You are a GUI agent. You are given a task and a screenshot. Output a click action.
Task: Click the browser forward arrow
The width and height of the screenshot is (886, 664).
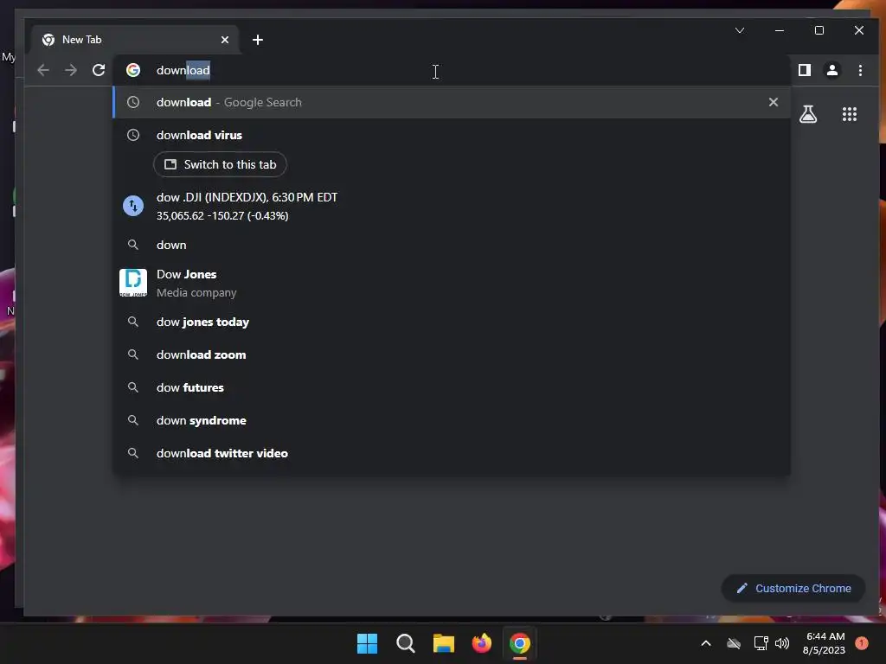coord(71,70)
